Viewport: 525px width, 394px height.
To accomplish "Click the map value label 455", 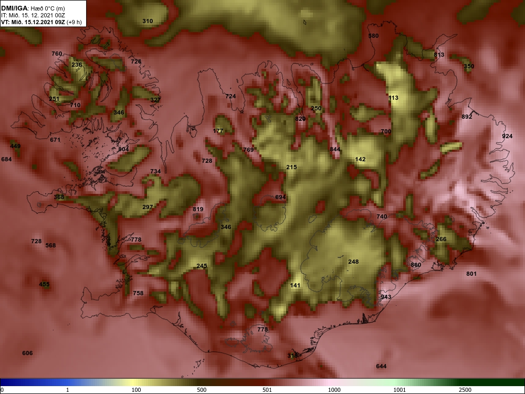I will (44, 284).
